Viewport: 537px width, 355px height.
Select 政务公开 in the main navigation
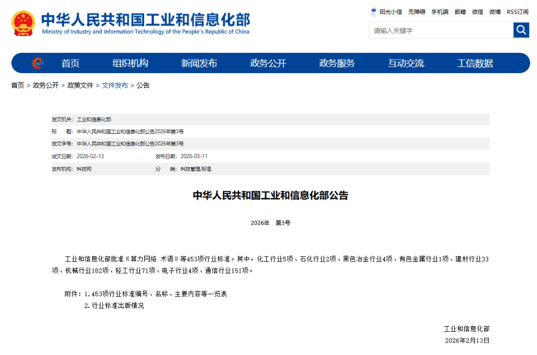(268, 64)
